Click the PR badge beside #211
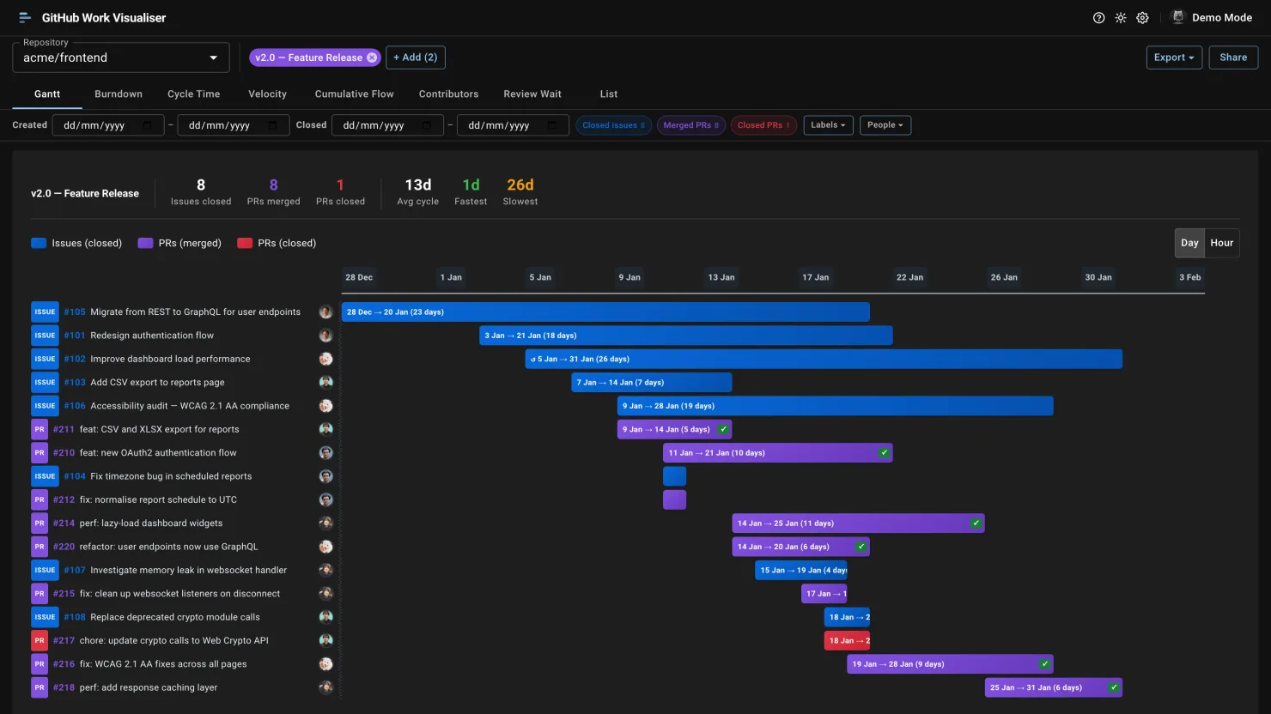This screenshot has width=1271, height=714. (x=39, y=429)
